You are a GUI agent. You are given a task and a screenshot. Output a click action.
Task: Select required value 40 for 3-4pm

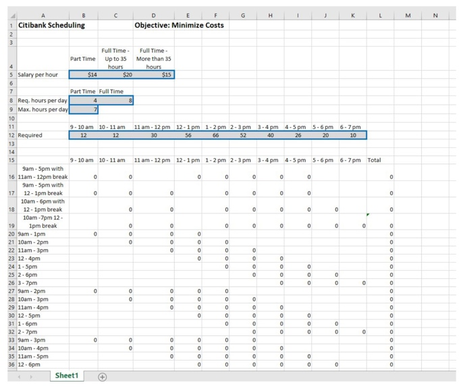click(x=271, y=135)
